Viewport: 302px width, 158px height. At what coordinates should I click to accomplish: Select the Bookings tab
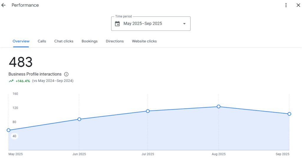pos(89,41)
